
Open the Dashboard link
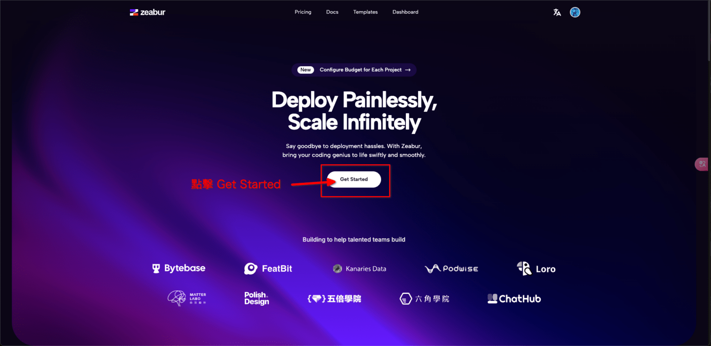405,12
